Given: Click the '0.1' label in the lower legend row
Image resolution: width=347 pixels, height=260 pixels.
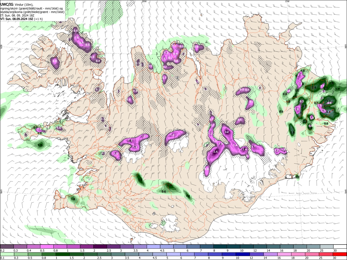Looking at the screenshot, I should [x=2, y=258].
